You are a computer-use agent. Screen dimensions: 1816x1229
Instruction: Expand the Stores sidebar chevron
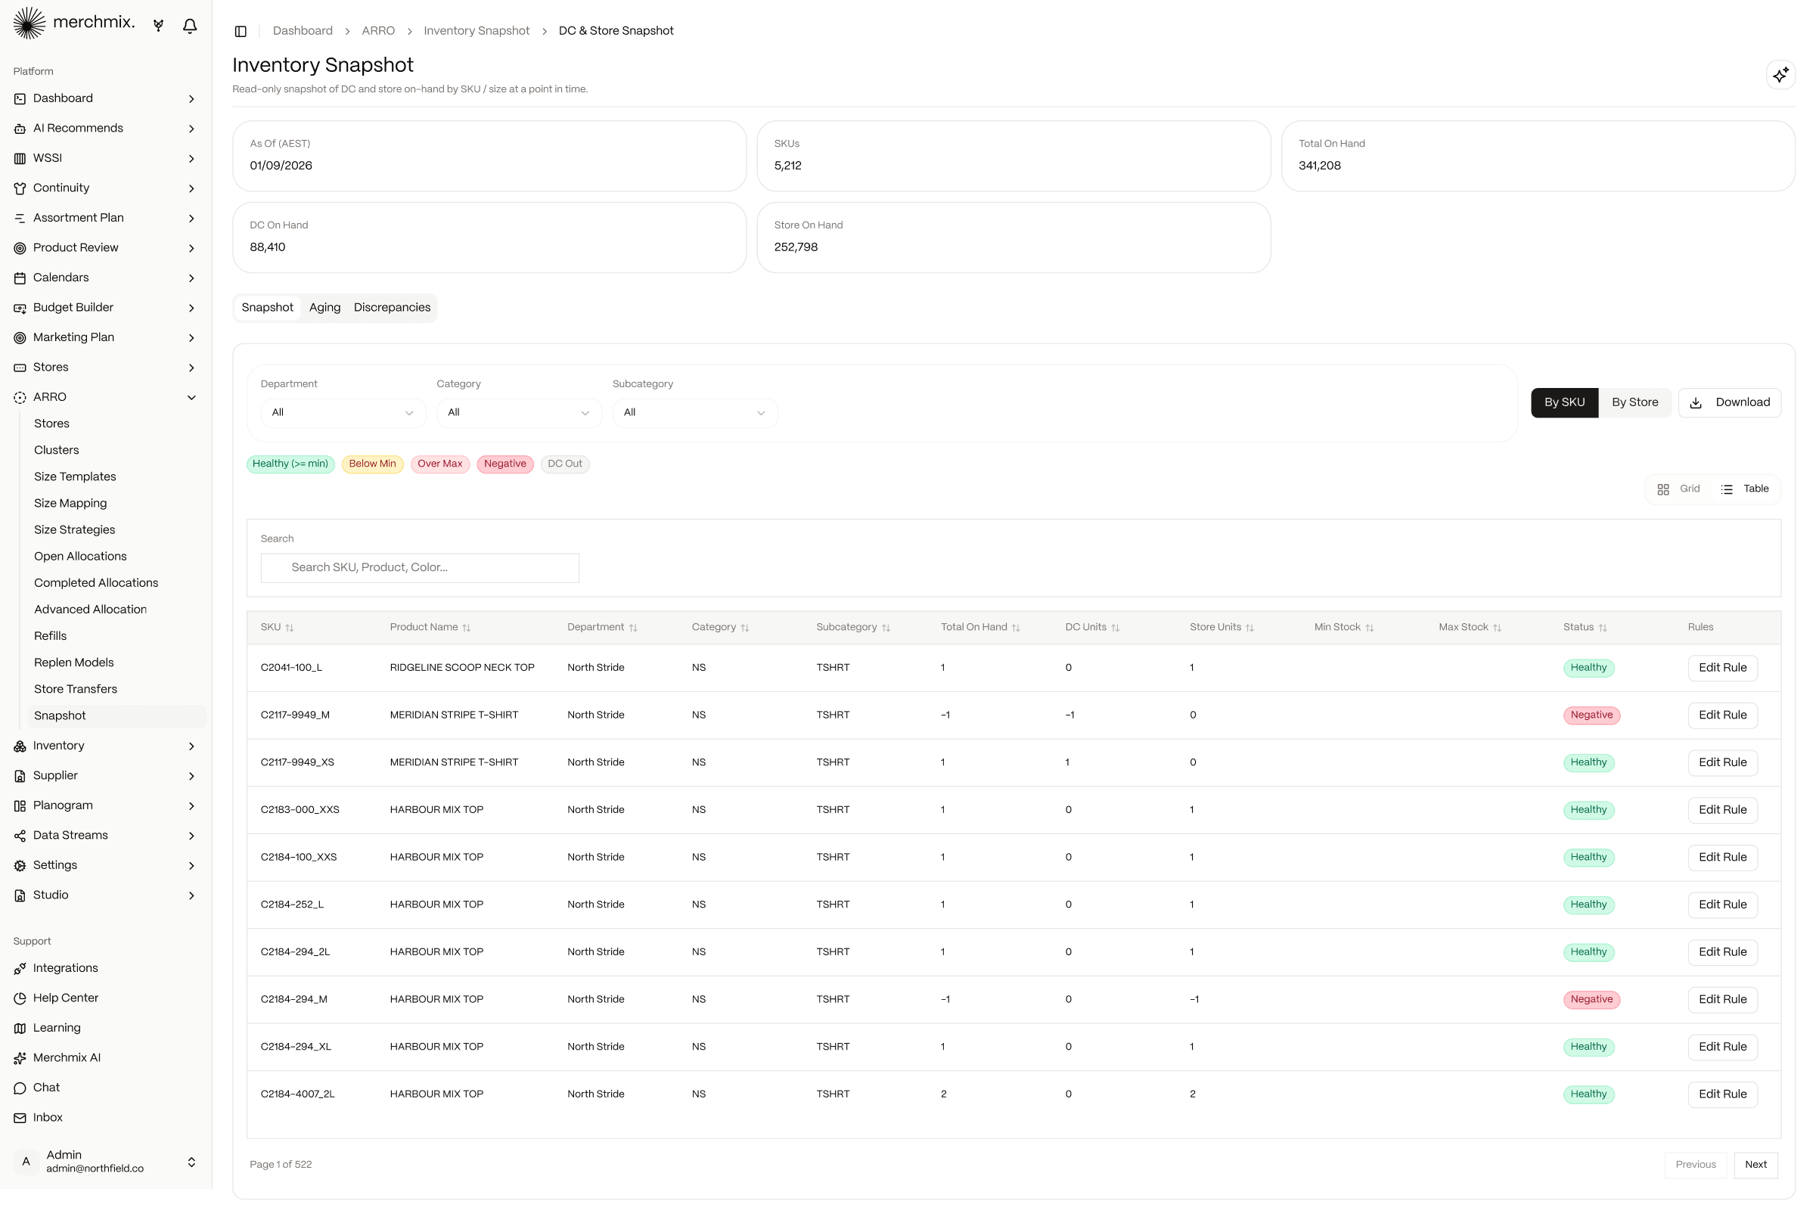coord(191,368)
